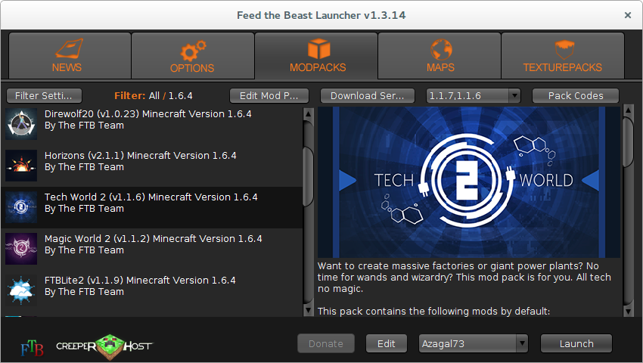Click modpack list scrollbar down arrow
The height and width of the screenshot is (363, 643).
coord(309,310)
